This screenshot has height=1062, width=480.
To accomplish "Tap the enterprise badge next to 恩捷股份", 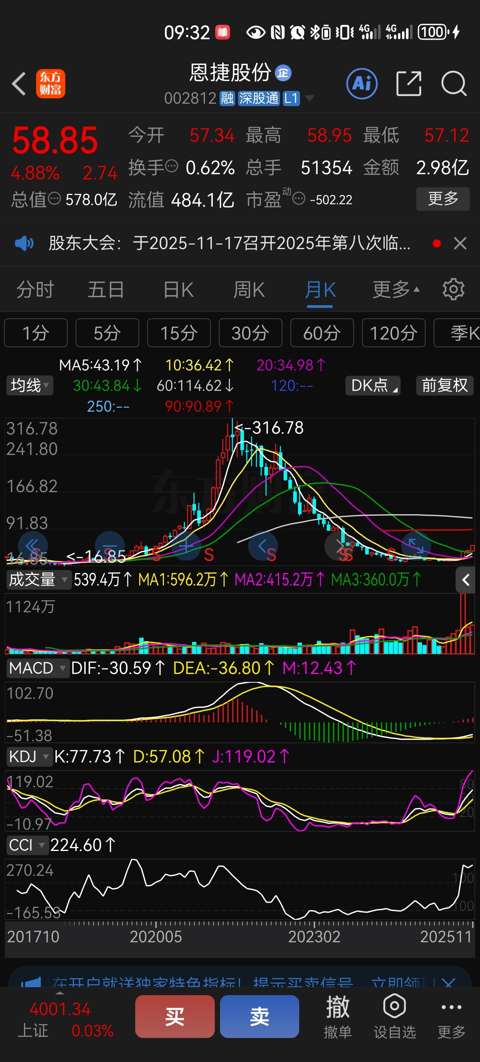I will tap(283, 73).
